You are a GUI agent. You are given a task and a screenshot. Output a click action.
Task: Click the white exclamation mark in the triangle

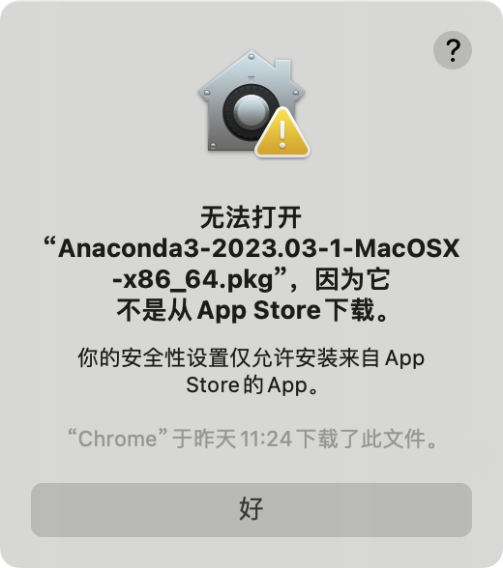tap(282, 133)
